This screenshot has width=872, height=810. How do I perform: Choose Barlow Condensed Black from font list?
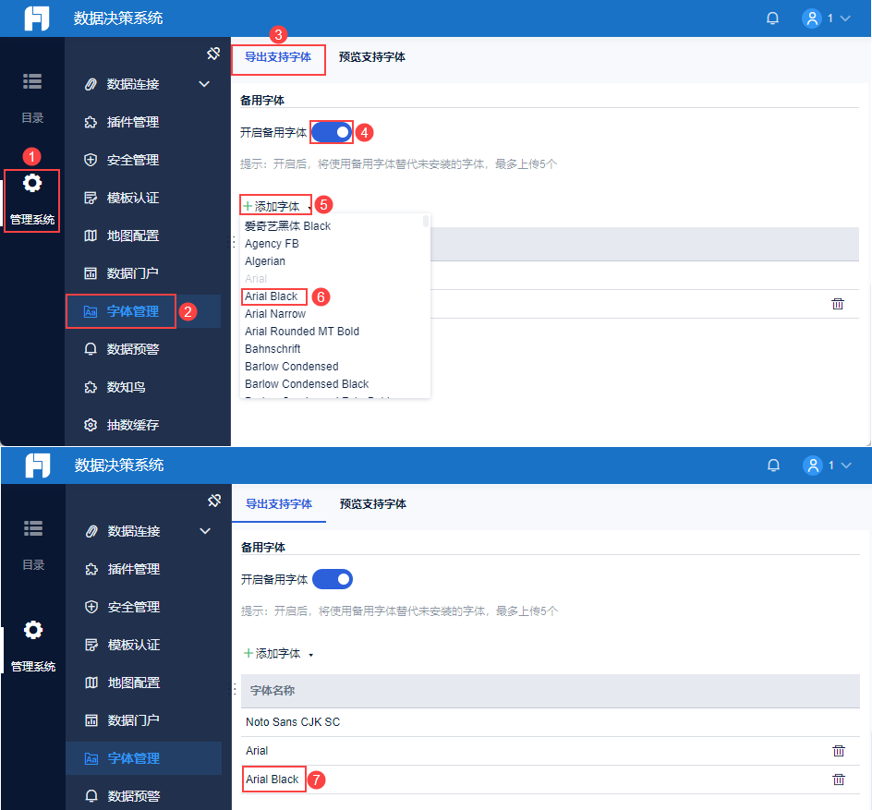(307, 384)
